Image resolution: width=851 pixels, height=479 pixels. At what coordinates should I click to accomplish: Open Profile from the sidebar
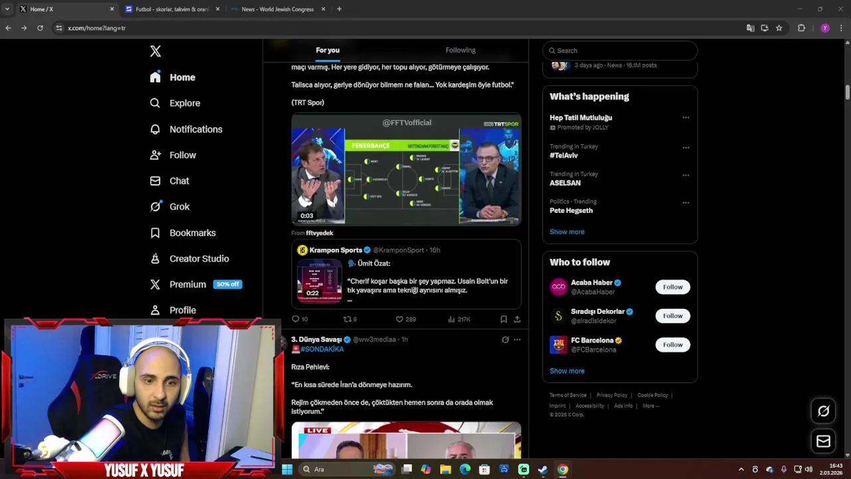[x=173, y=310]
